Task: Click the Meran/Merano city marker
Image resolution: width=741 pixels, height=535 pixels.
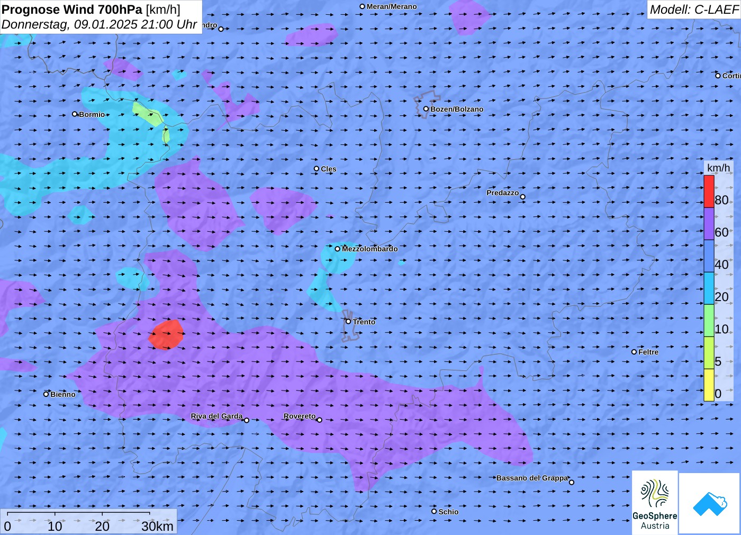Action: [x=363, y=6]
